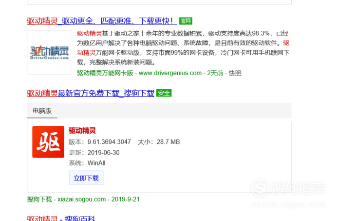Click the description text containing 98.3%
337x221 pixels.
click(183, 48)
